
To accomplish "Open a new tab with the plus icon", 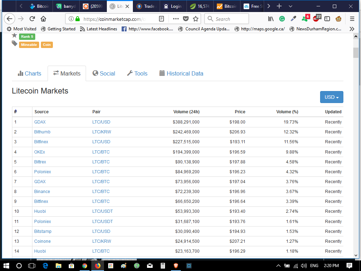I will point(279,6).
